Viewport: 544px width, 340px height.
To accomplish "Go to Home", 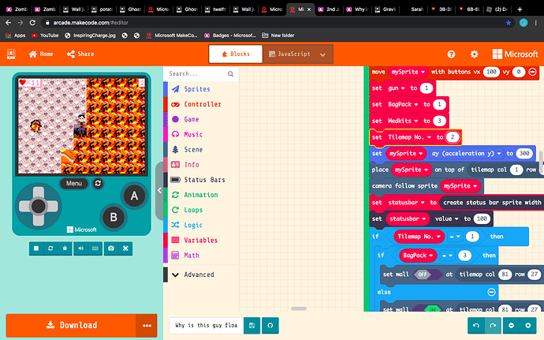I will (x=41, y=54).
